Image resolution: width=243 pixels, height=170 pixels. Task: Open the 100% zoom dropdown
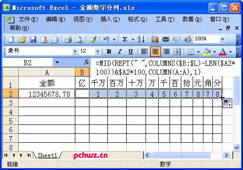click(x=222, y=39)
